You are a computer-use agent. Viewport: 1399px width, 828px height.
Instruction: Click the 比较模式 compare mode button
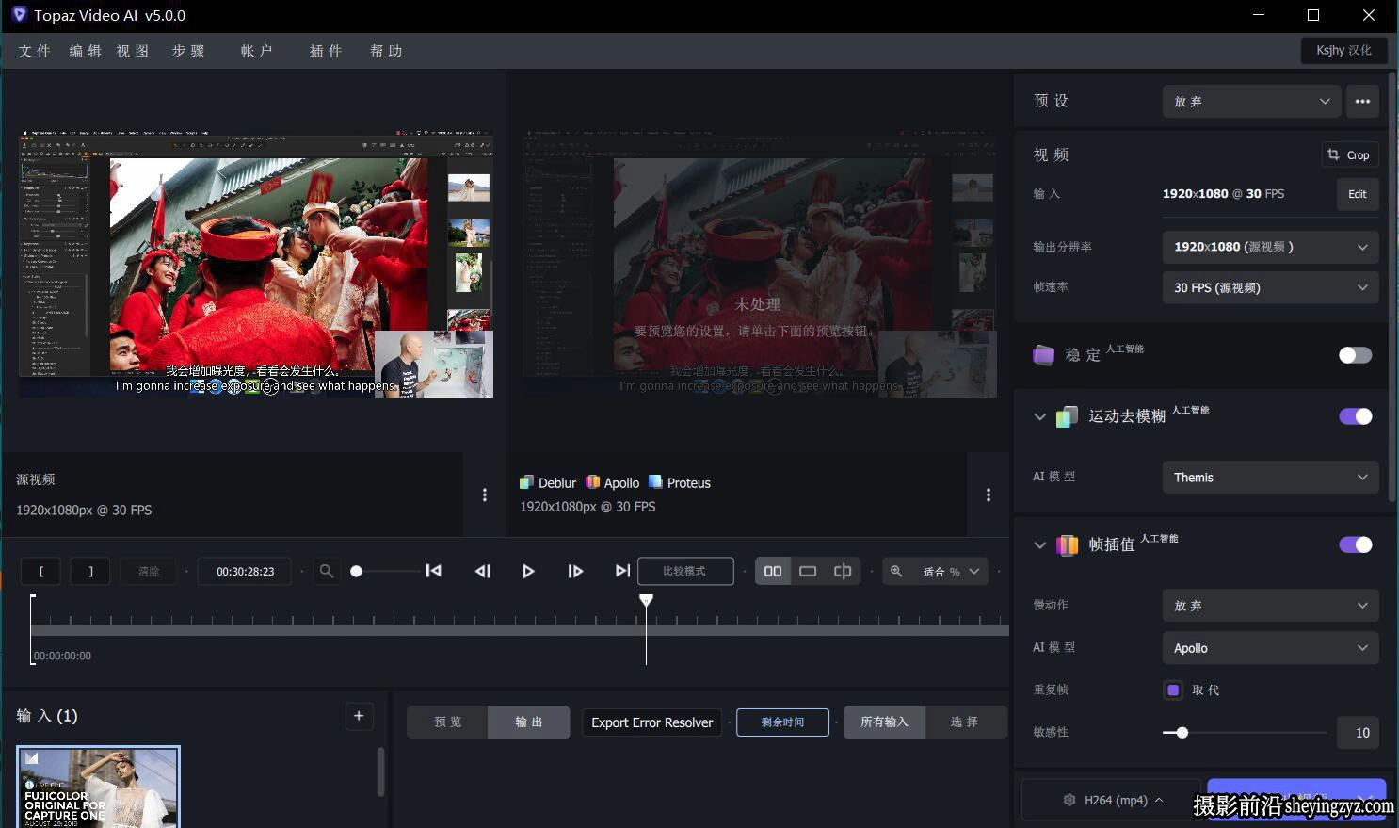pyautogui.click(x=685, y=571)
